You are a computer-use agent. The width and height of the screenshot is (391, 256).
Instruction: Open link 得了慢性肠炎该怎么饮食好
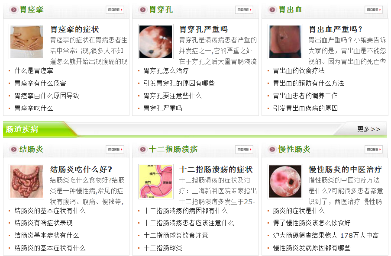[312, 223]
